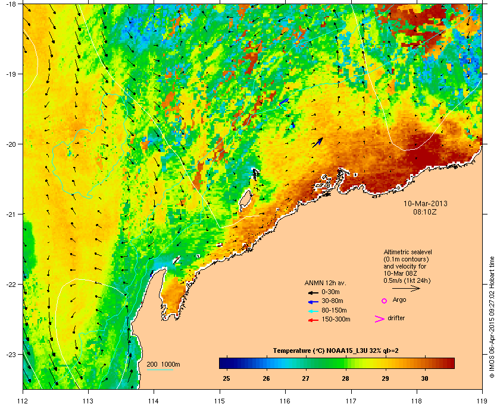Viewport: 500px width, 404px height.
Task: Click the longitude label '114'
Action: pos(154,400)
